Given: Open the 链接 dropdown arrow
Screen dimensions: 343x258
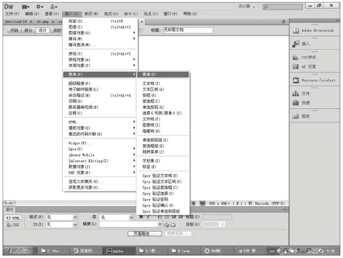Looking at the screenshot, I should click(160, 224).
